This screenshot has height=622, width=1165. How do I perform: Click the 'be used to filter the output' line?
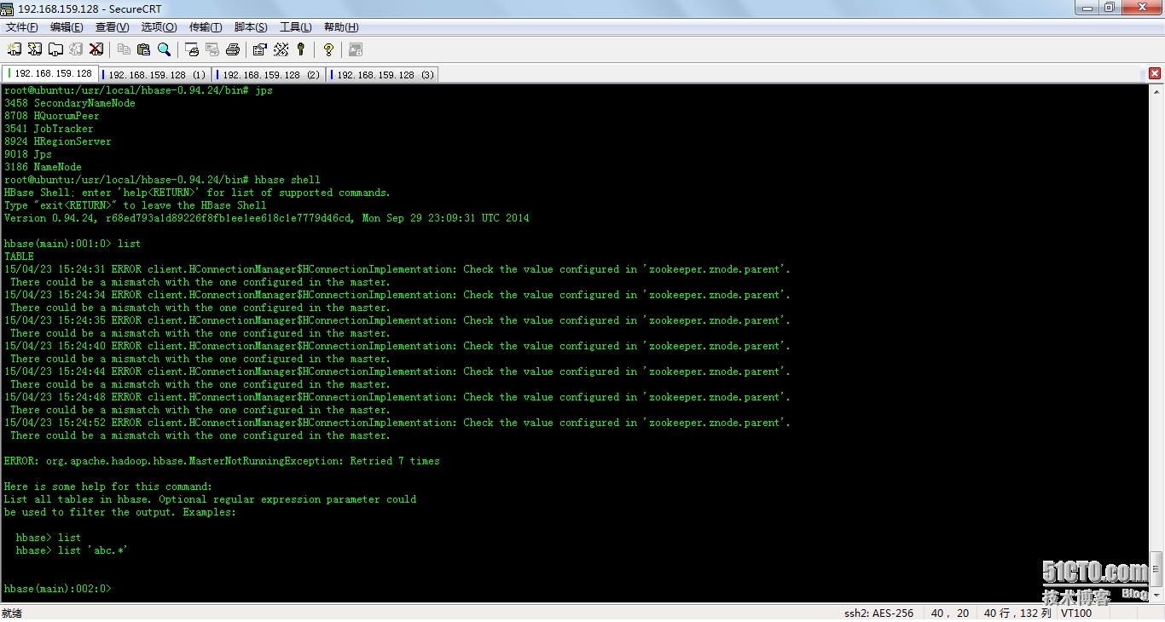coord(120,512)
